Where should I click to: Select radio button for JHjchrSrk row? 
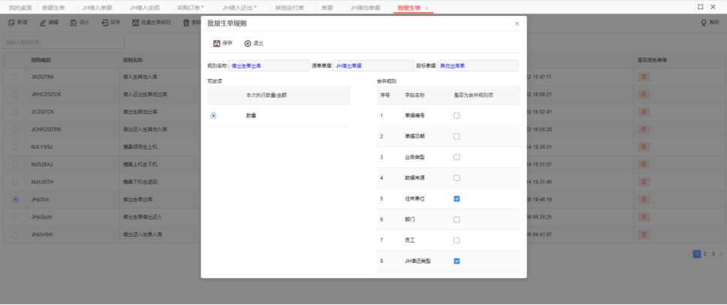15,234
